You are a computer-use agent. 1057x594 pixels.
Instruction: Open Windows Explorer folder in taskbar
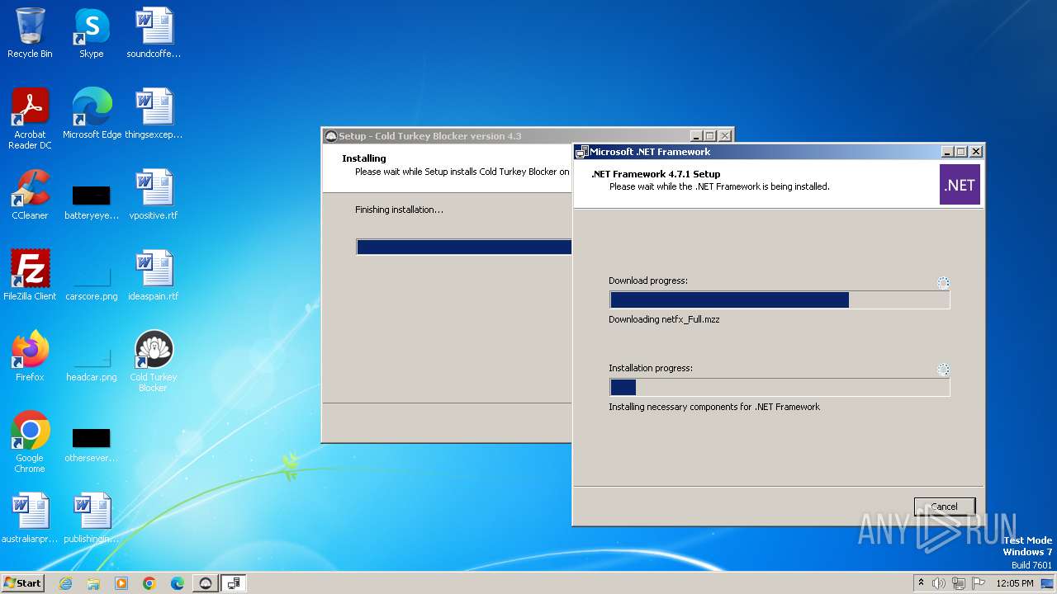(x=93, y=583)
